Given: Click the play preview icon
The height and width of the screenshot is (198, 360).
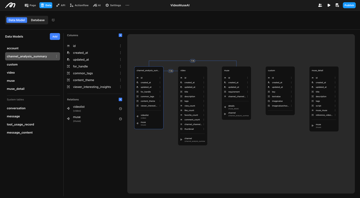Looking at the screenshot, I should 329,5.
